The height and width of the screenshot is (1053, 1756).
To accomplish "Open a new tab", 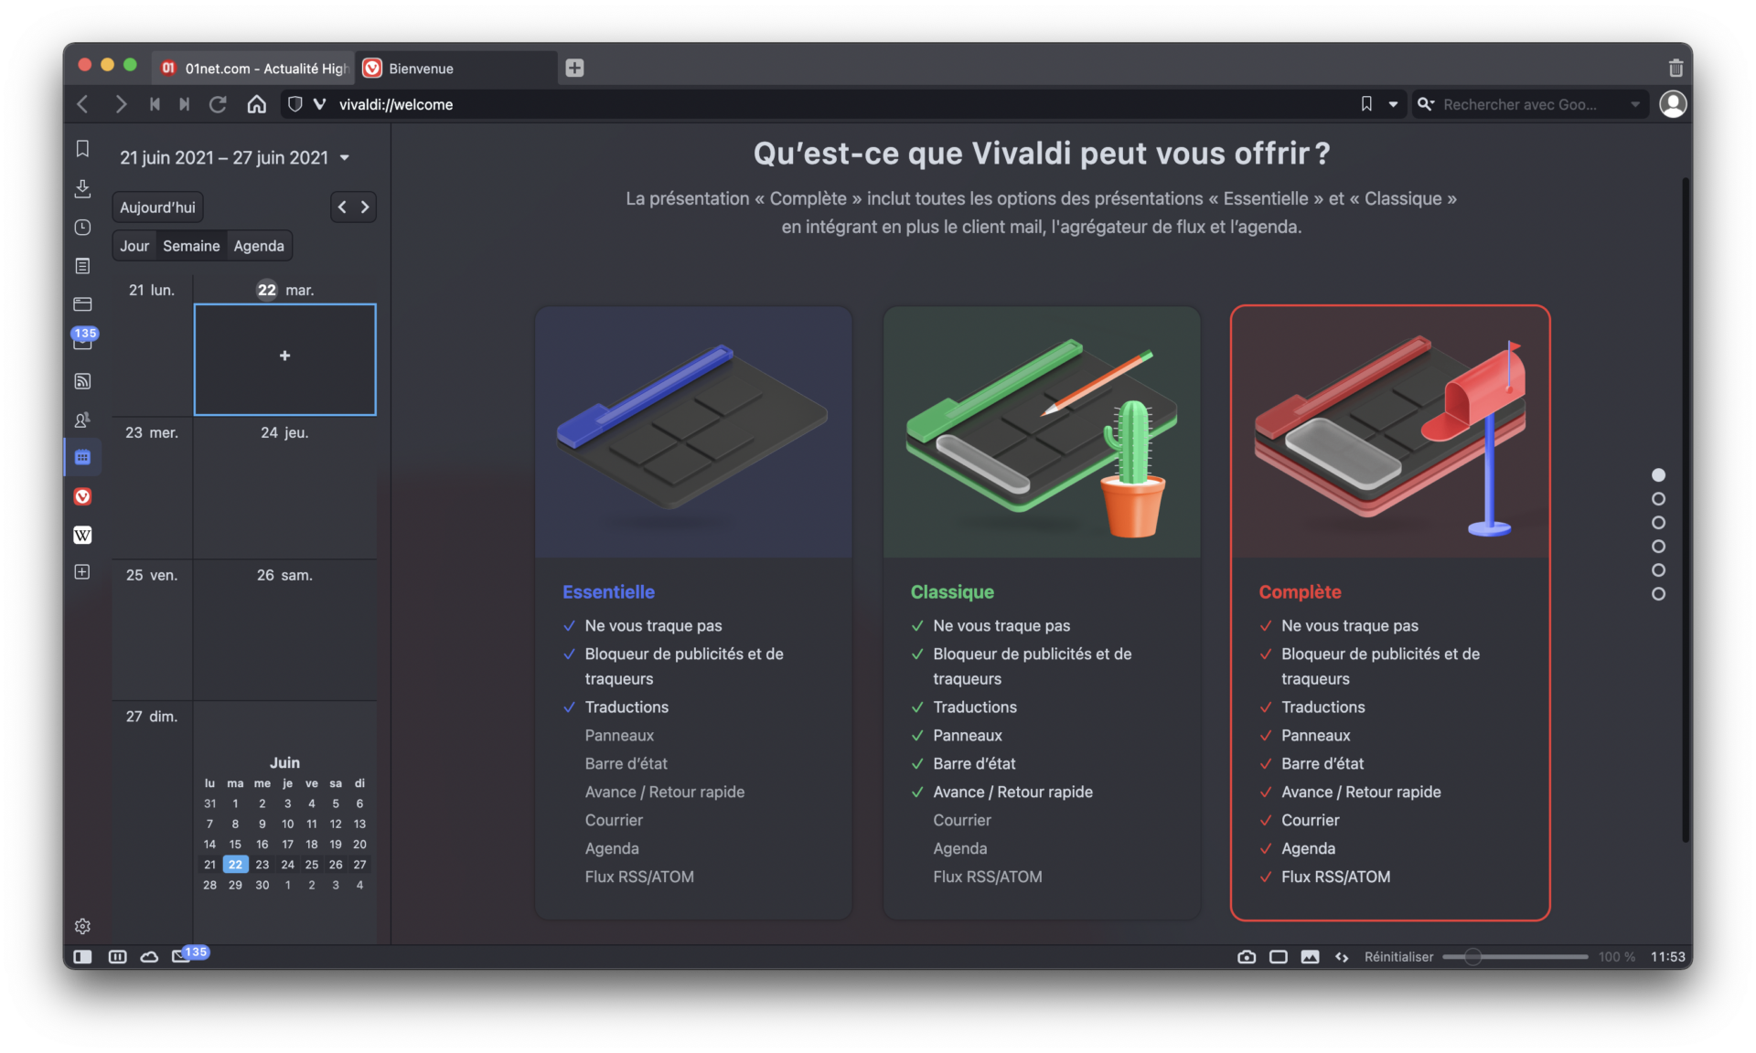I will 574,68.
